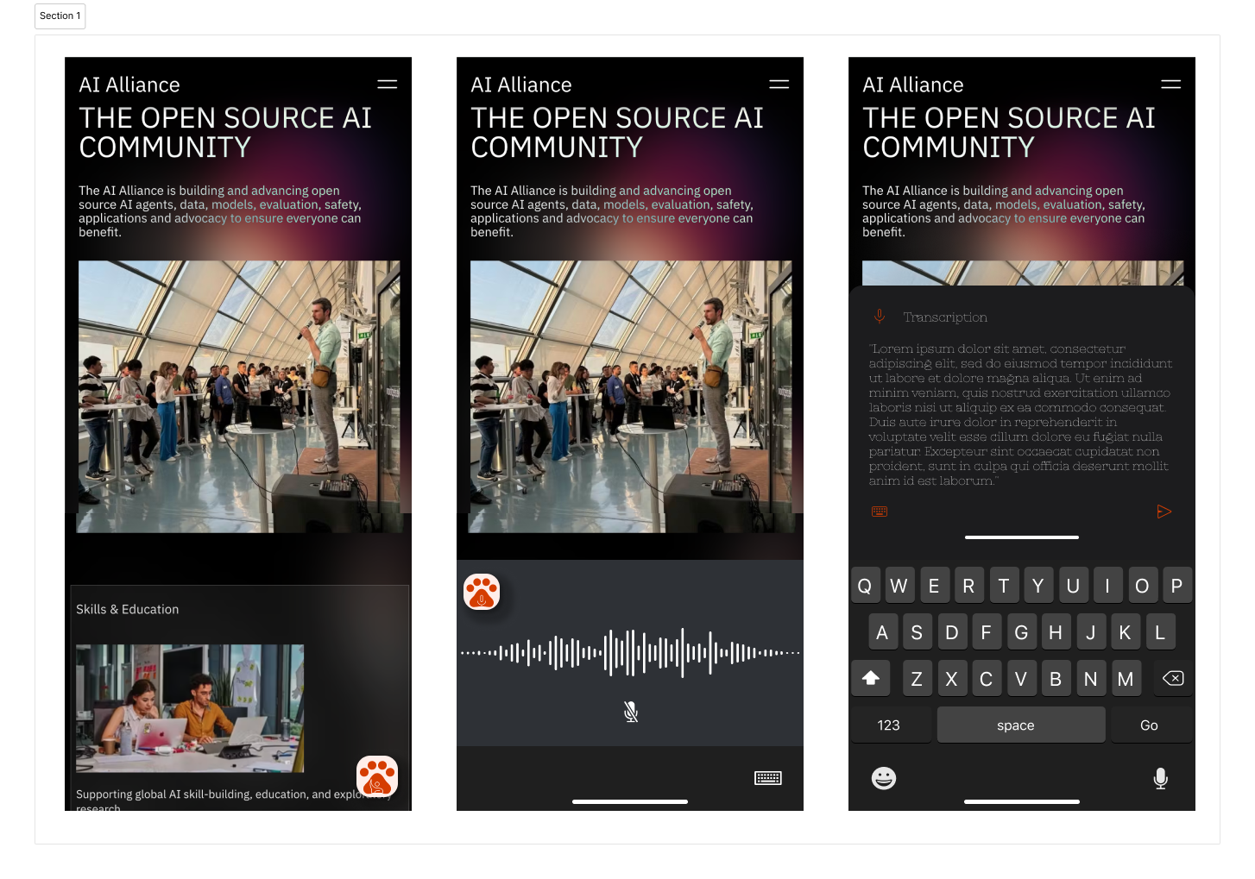The width and height of the screenshot is (1255, 879).
Task: Click AI Alliance logo on left screen
Action: [129, 85]
